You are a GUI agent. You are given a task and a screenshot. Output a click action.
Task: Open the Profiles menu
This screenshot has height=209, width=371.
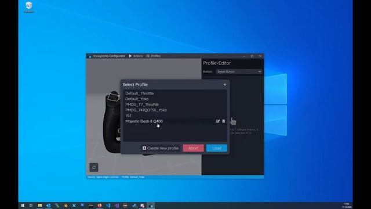[153, 56]
